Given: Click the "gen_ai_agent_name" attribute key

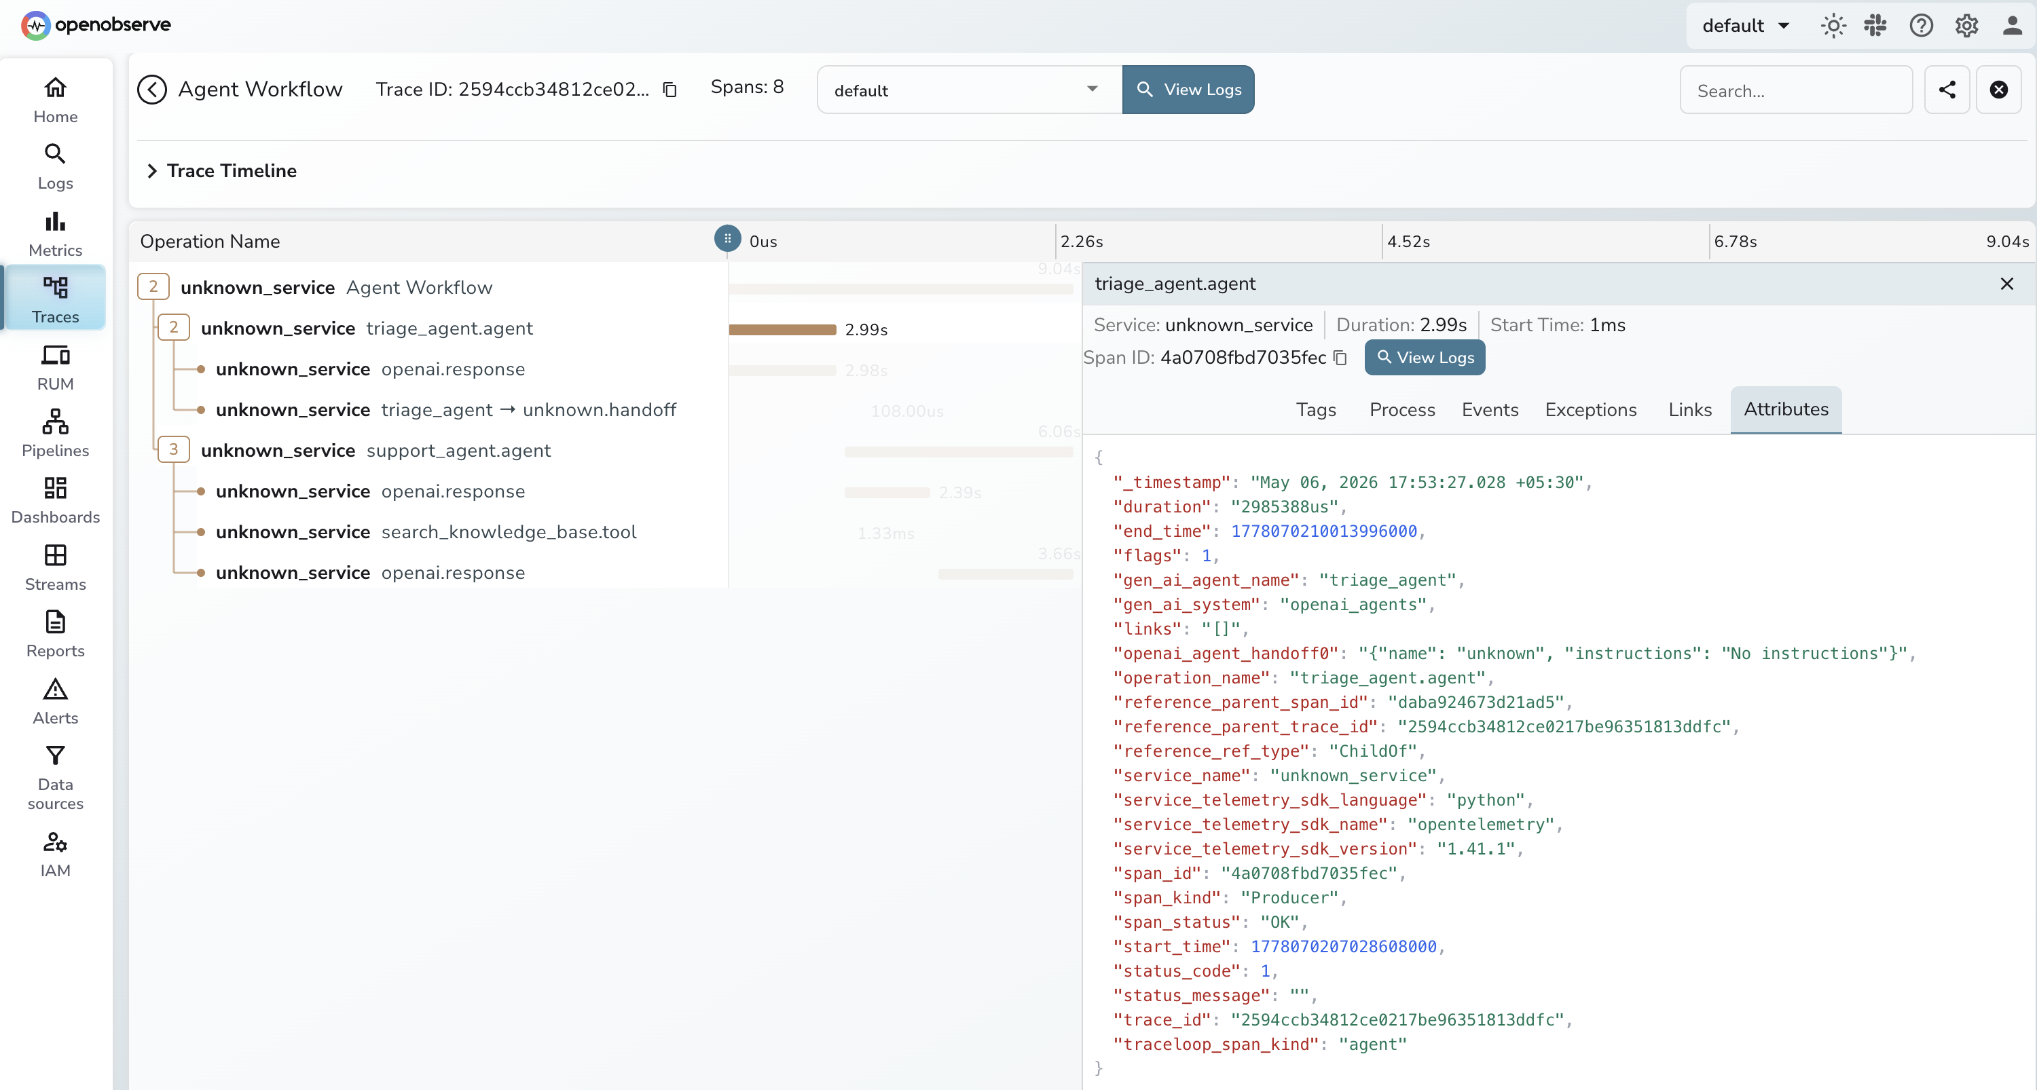Looking at the screenshot, I should 1207,580.
